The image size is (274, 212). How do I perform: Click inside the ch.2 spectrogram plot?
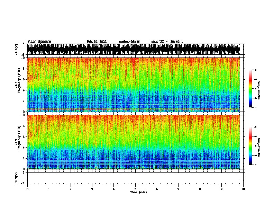click(134, 142)
